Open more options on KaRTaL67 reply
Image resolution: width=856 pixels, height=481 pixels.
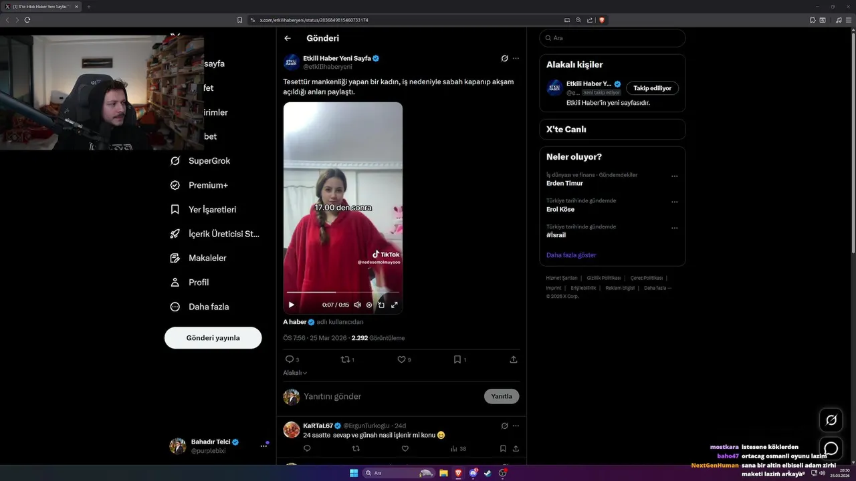[x=516, y=426]
